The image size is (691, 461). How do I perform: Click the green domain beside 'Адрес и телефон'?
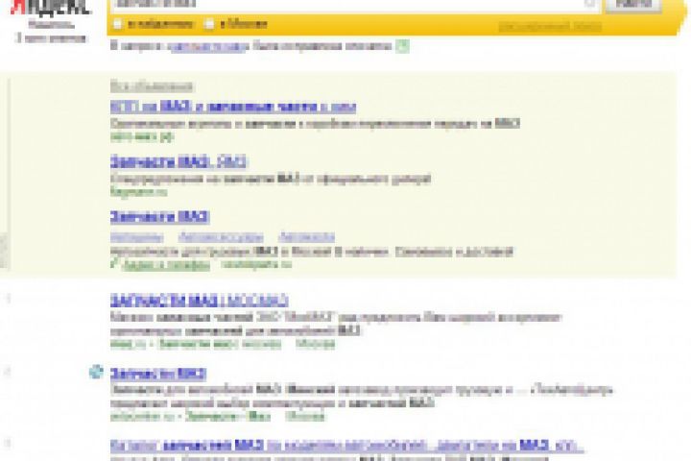pos(256,265)
